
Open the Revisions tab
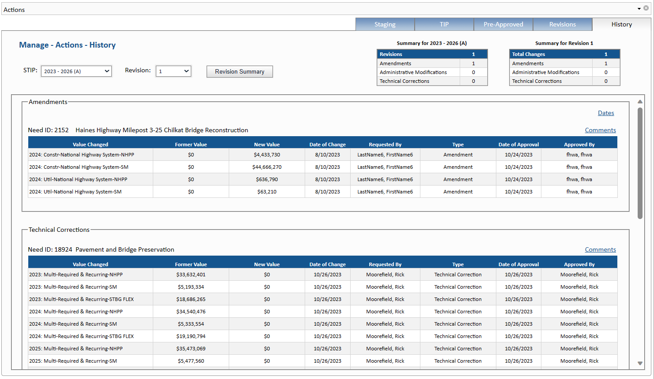click(x=563, y=24)
